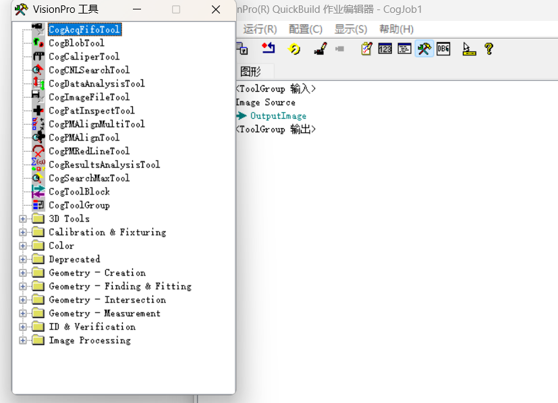Click the red diamond blue arrow toolbar icon
This screenshot has width=558, height=403.
pyautogui.click(x=268, y=49)
